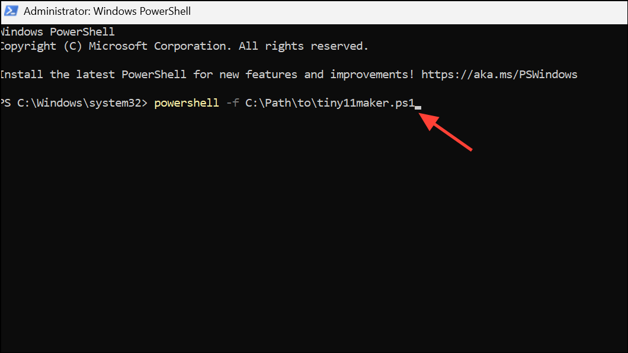628x353 pixels.
Task: Click the empty title bar area
Action: pyautogui.click(x=409, y=12)
